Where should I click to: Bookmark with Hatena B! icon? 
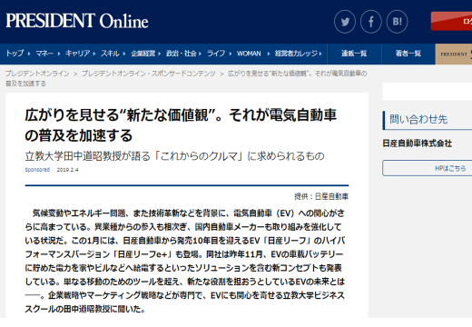pos(397,22)
